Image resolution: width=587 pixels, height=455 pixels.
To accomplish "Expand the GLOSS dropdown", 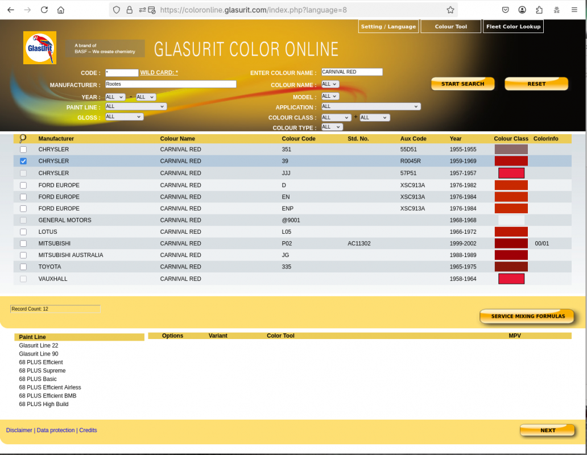I will [124, 117].
